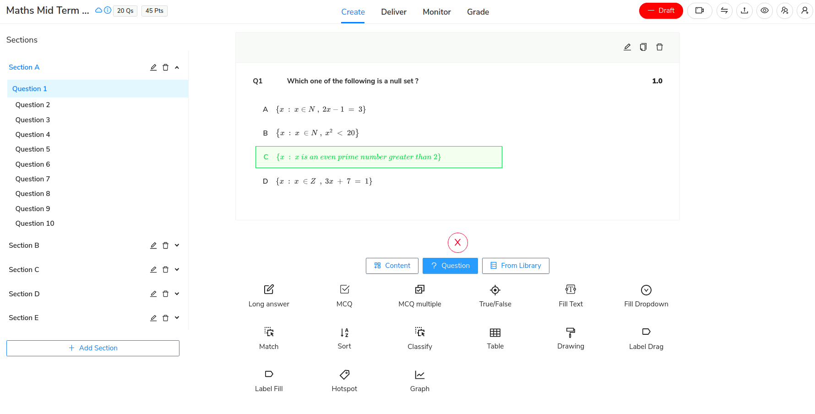
Task: Open the From Library option
Action: coord(516,266)
